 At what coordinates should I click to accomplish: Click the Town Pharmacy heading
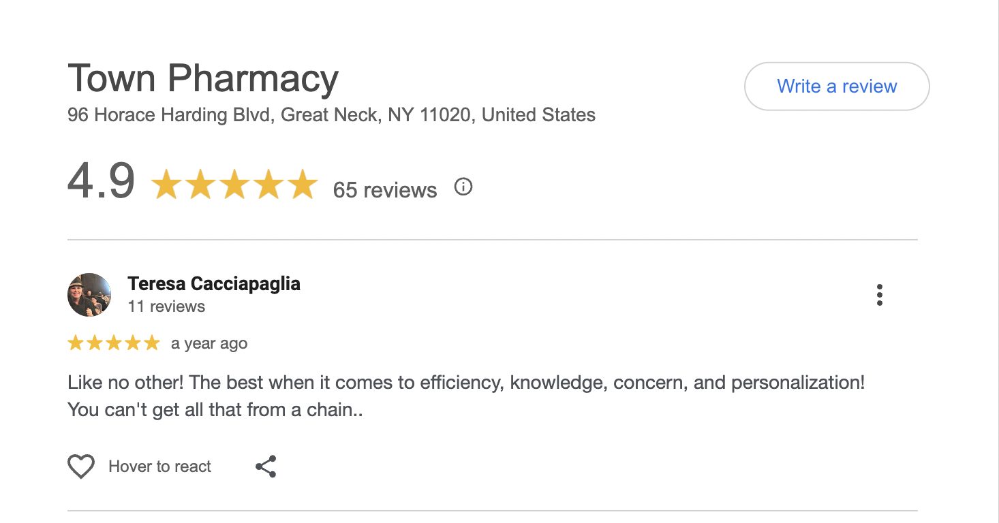[202, 78]
